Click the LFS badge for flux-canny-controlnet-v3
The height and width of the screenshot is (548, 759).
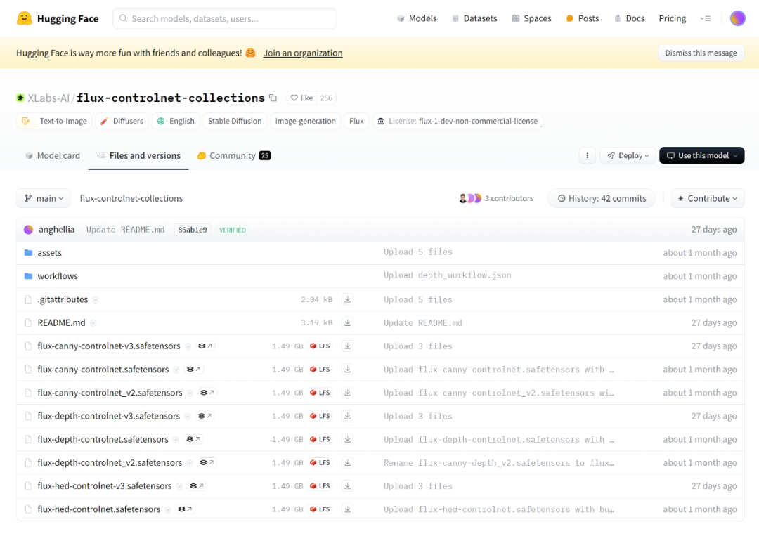tap(320, 346)
